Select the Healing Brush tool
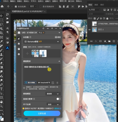 (1, 46)
